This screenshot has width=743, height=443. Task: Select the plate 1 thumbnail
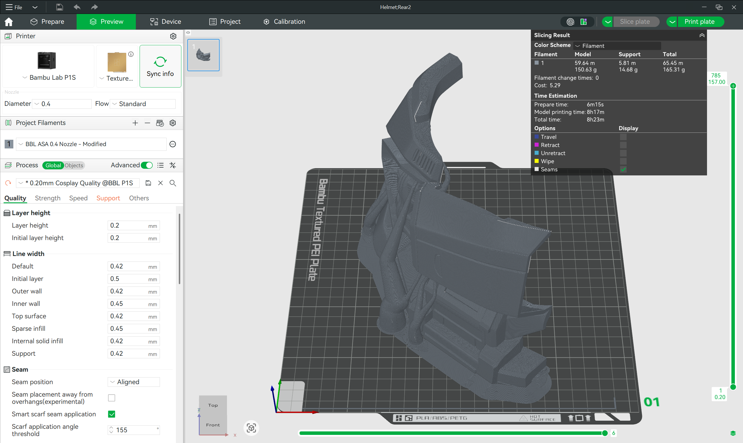[x=203, y=55]
